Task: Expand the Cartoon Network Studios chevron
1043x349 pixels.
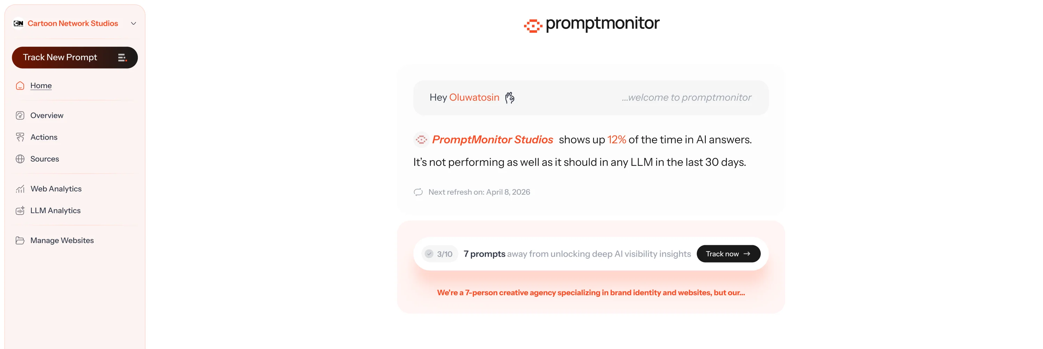Action: pyautogui.click(x=134, y=23)
